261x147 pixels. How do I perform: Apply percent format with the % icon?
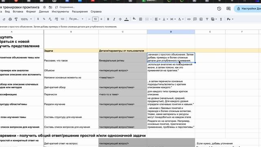point(44,19)
